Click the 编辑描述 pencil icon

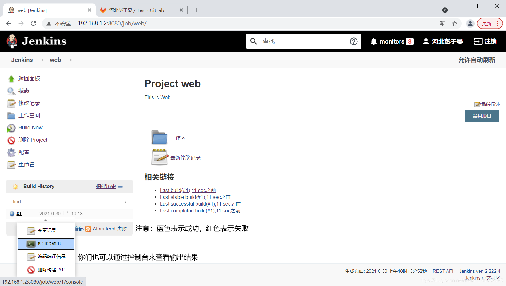pos(477,104)
